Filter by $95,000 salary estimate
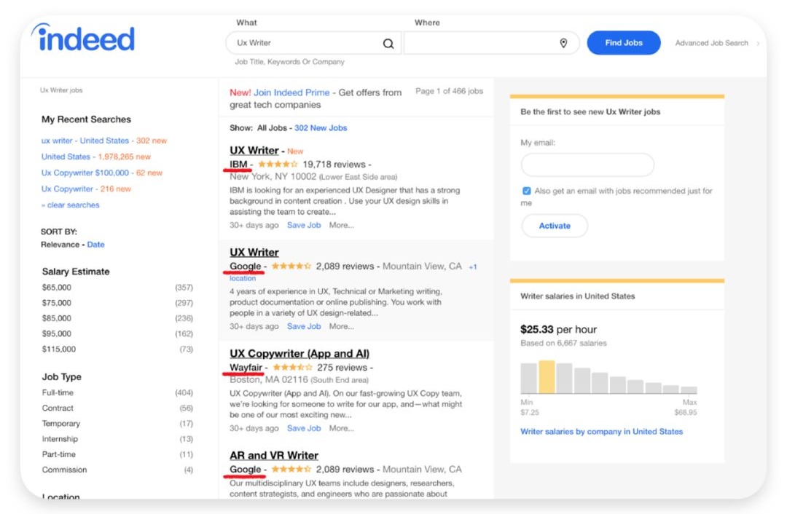This screenshot has width=787, height=514. [x=57, y=334]
